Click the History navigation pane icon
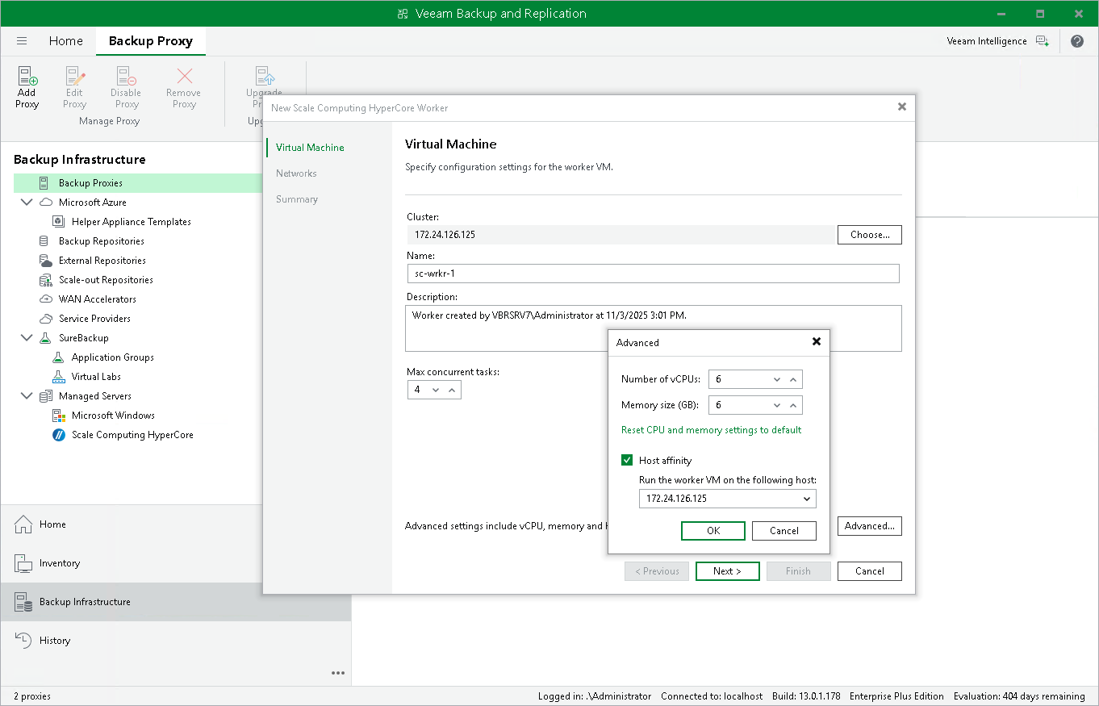The height and width of the screenshot is (706, 1099). 25,641
